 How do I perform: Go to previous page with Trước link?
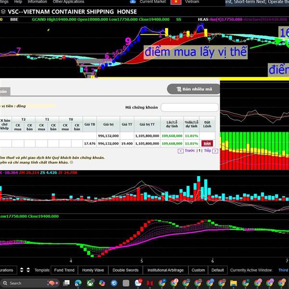pos(190,151)
